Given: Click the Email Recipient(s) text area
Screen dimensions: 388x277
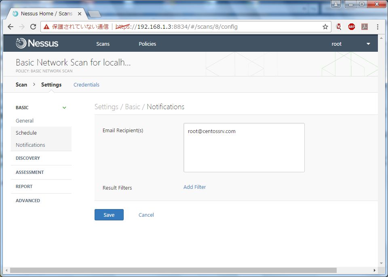Looking at the screenshot, I should pos(244,148).
